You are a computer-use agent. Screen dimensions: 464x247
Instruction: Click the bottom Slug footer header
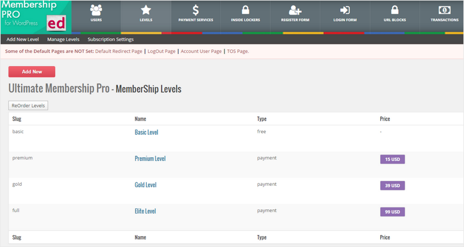point(17,237)
